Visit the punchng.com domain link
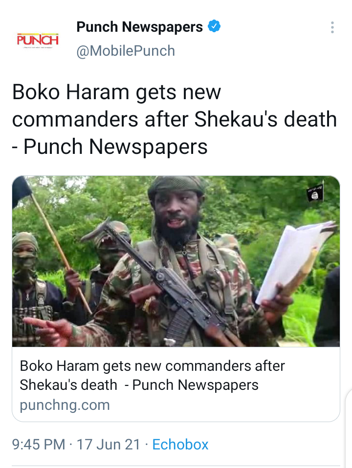 (65, 405)
